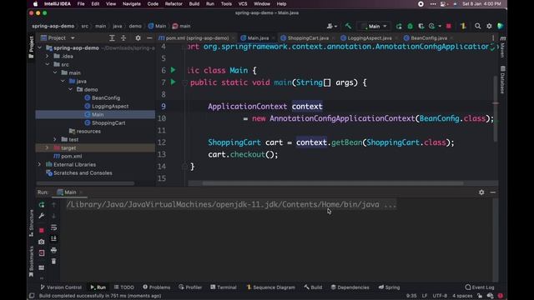The height and width of the screenshot is (300, 534).
Task: Click the up arrow in Run console
Action: tap(53, 205)
